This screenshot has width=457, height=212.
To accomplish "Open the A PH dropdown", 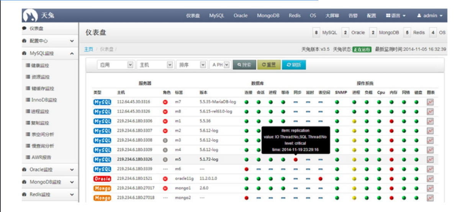I will pyautogui.click(x=220, y=65).
